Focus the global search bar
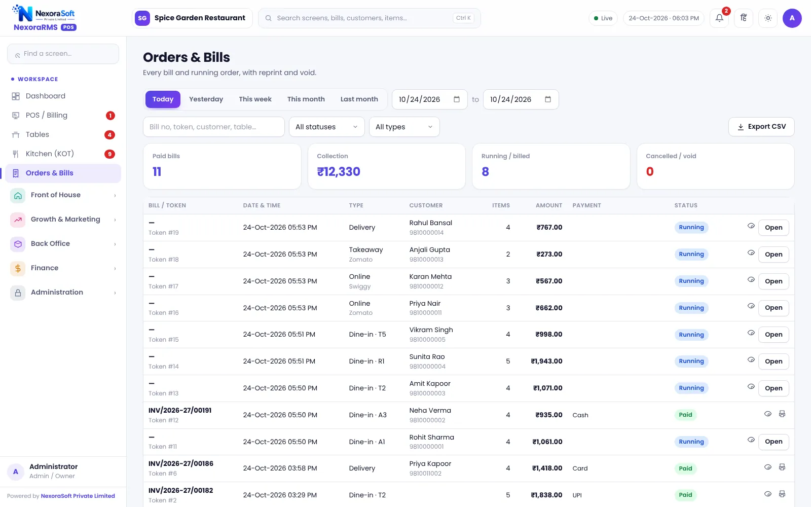Image resolution: width=811 pixels, height=507 pixels. click(370, 18)
